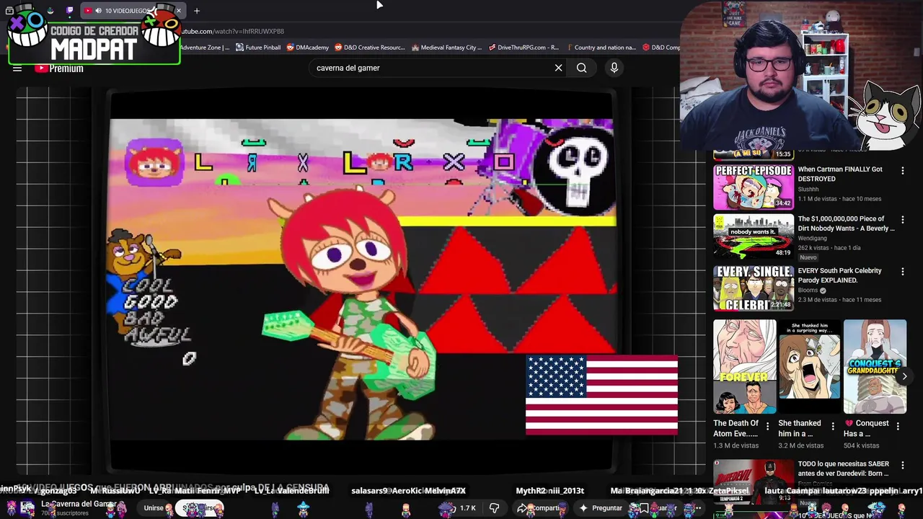This screenshot has width=923, height=519.
Task: Clear the search box with the X
Action: [x=558, y=68]
